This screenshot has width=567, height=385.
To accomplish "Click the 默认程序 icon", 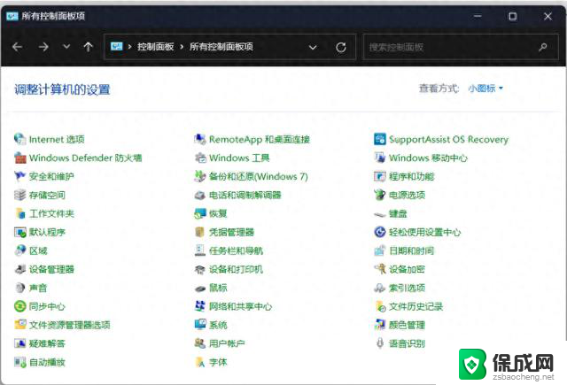I will tap(19, 232).
